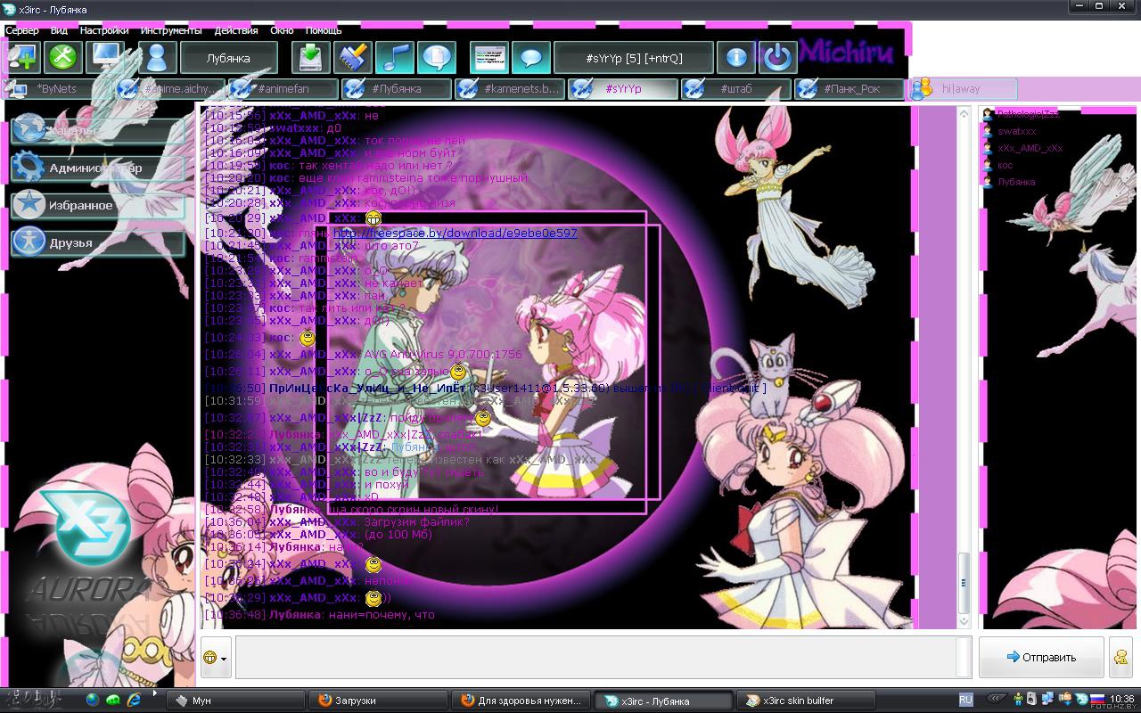Image resolution: width=1141 pixels, height=713 pixels.
Task: Click the green quick launch chat icon
Action: coord(113,701)
